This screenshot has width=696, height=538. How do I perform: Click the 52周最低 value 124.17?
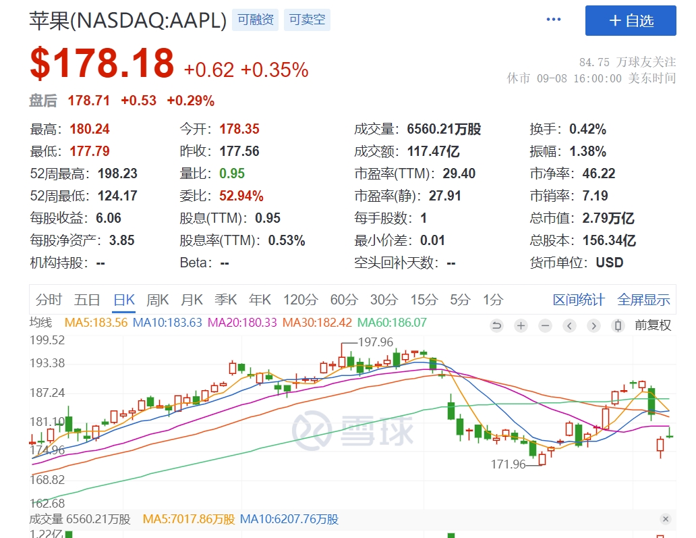tap(117, 196)
